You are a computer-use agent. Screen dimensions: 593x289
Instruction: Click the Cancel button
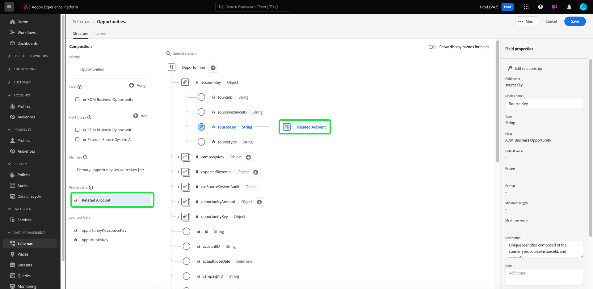(x=551, y=22)
